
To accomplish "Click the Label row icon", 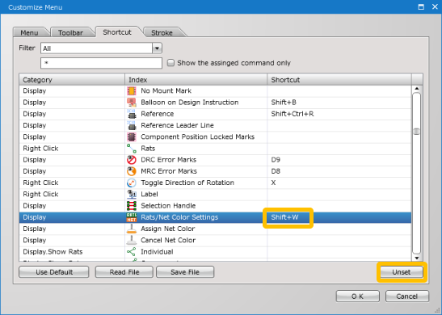I will click(x=132, y=194).
